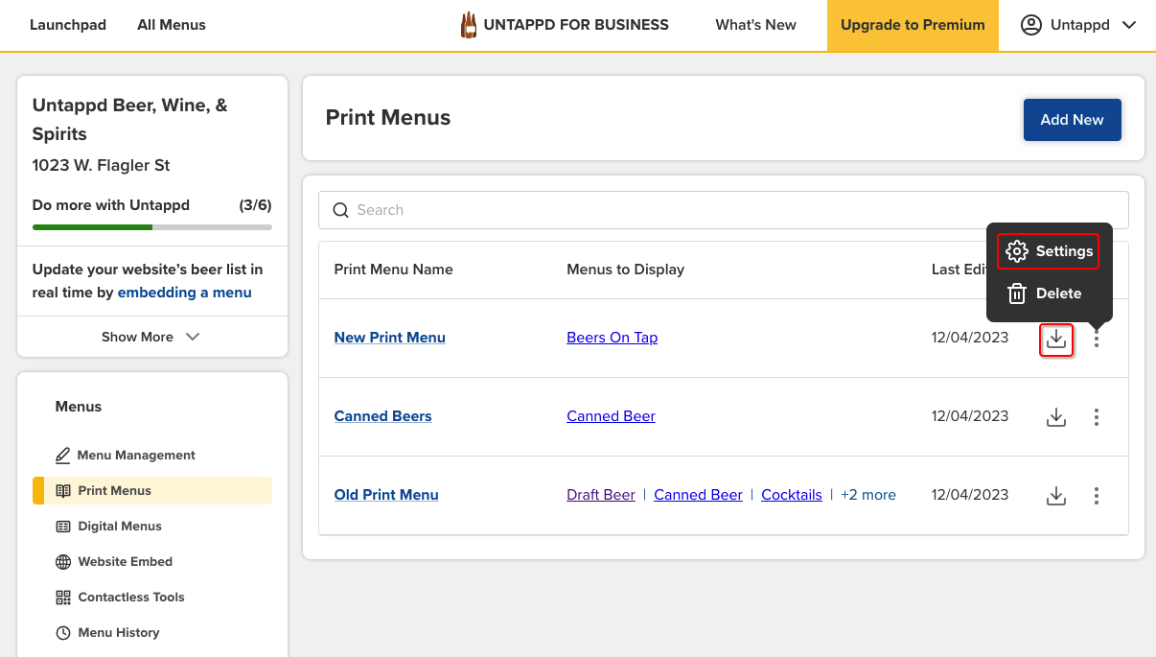View Menu History from the sidebar

[x=119, y=632]
